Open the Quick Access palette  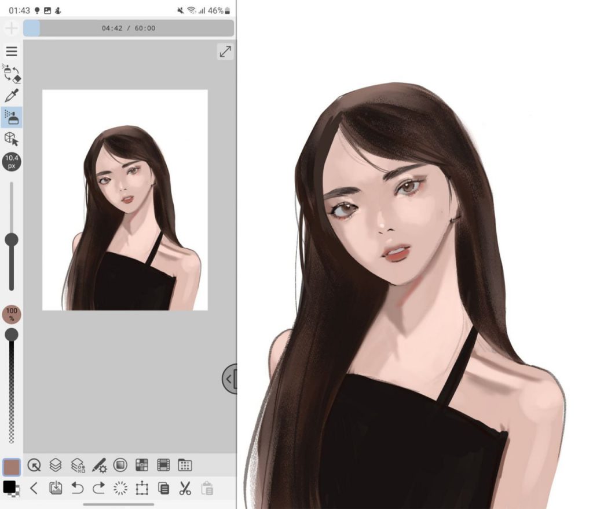(34, 465)
